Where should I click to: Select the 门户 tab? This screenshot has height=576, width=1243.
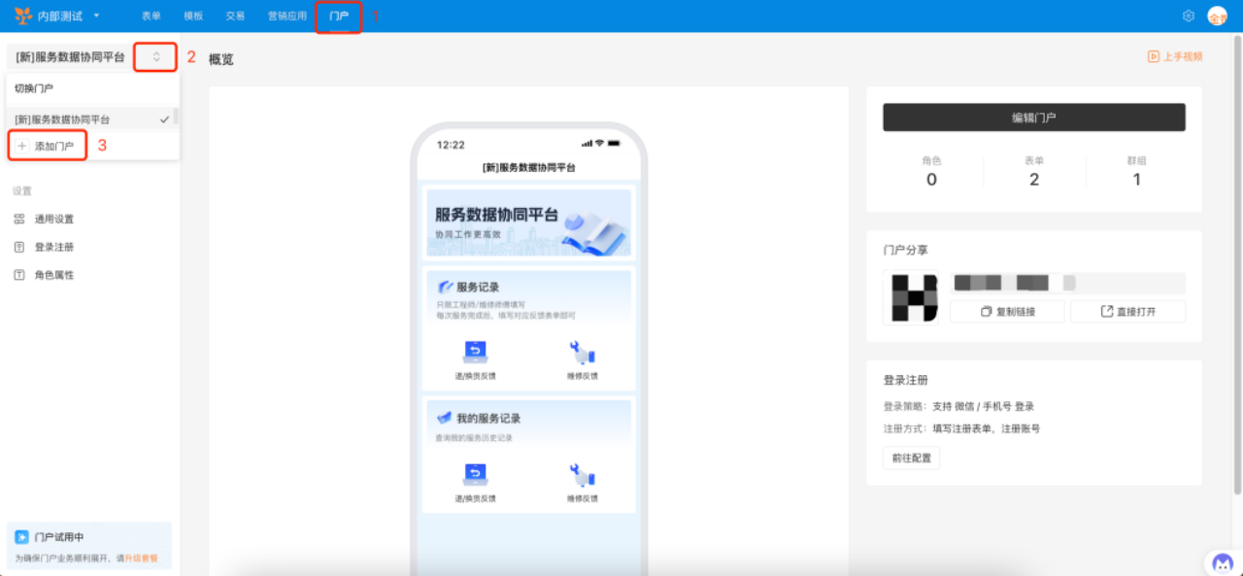pos(339,17)
